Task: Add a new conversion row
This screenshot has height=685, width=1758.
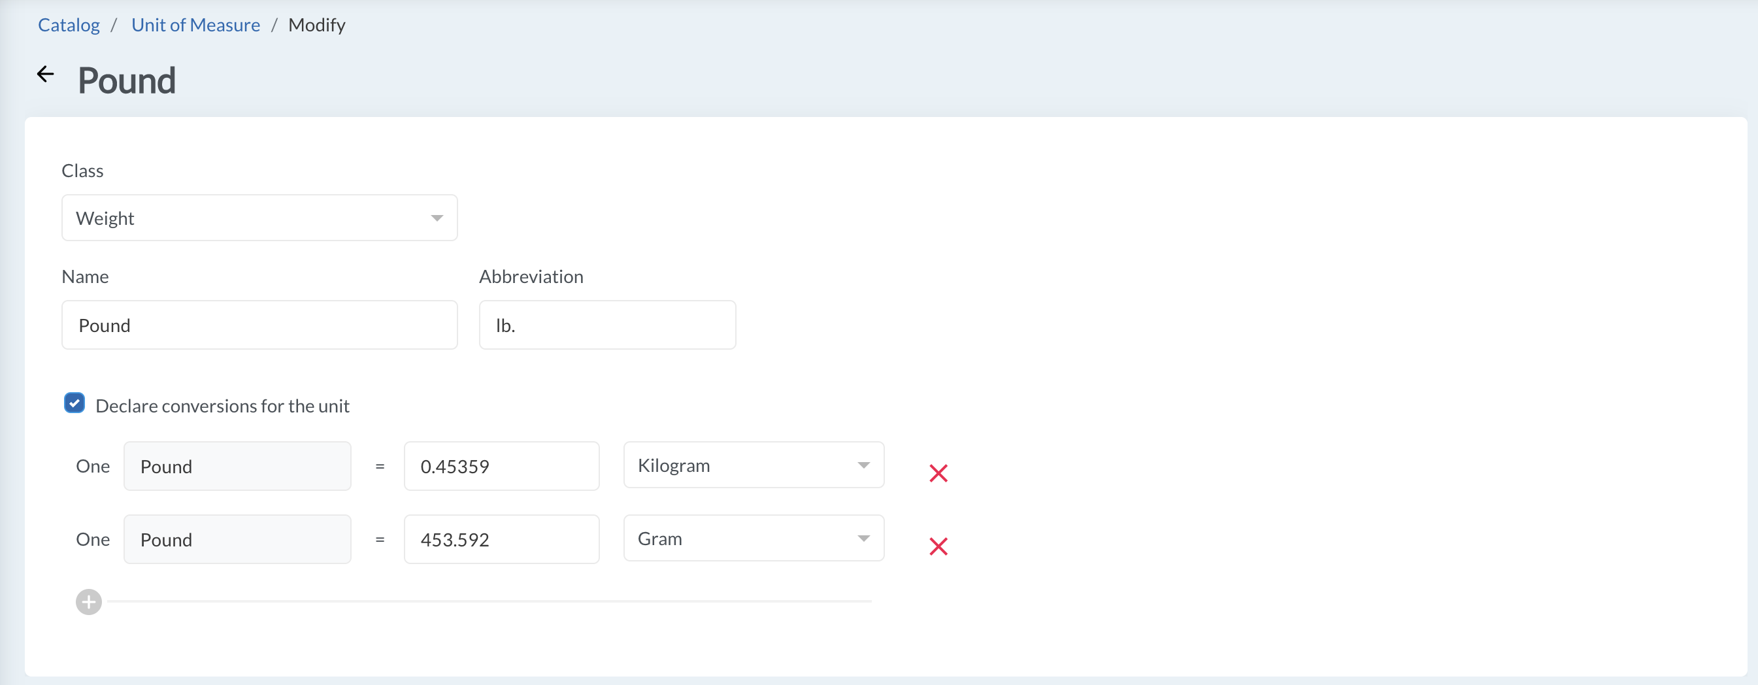Action: coord(88,602)
